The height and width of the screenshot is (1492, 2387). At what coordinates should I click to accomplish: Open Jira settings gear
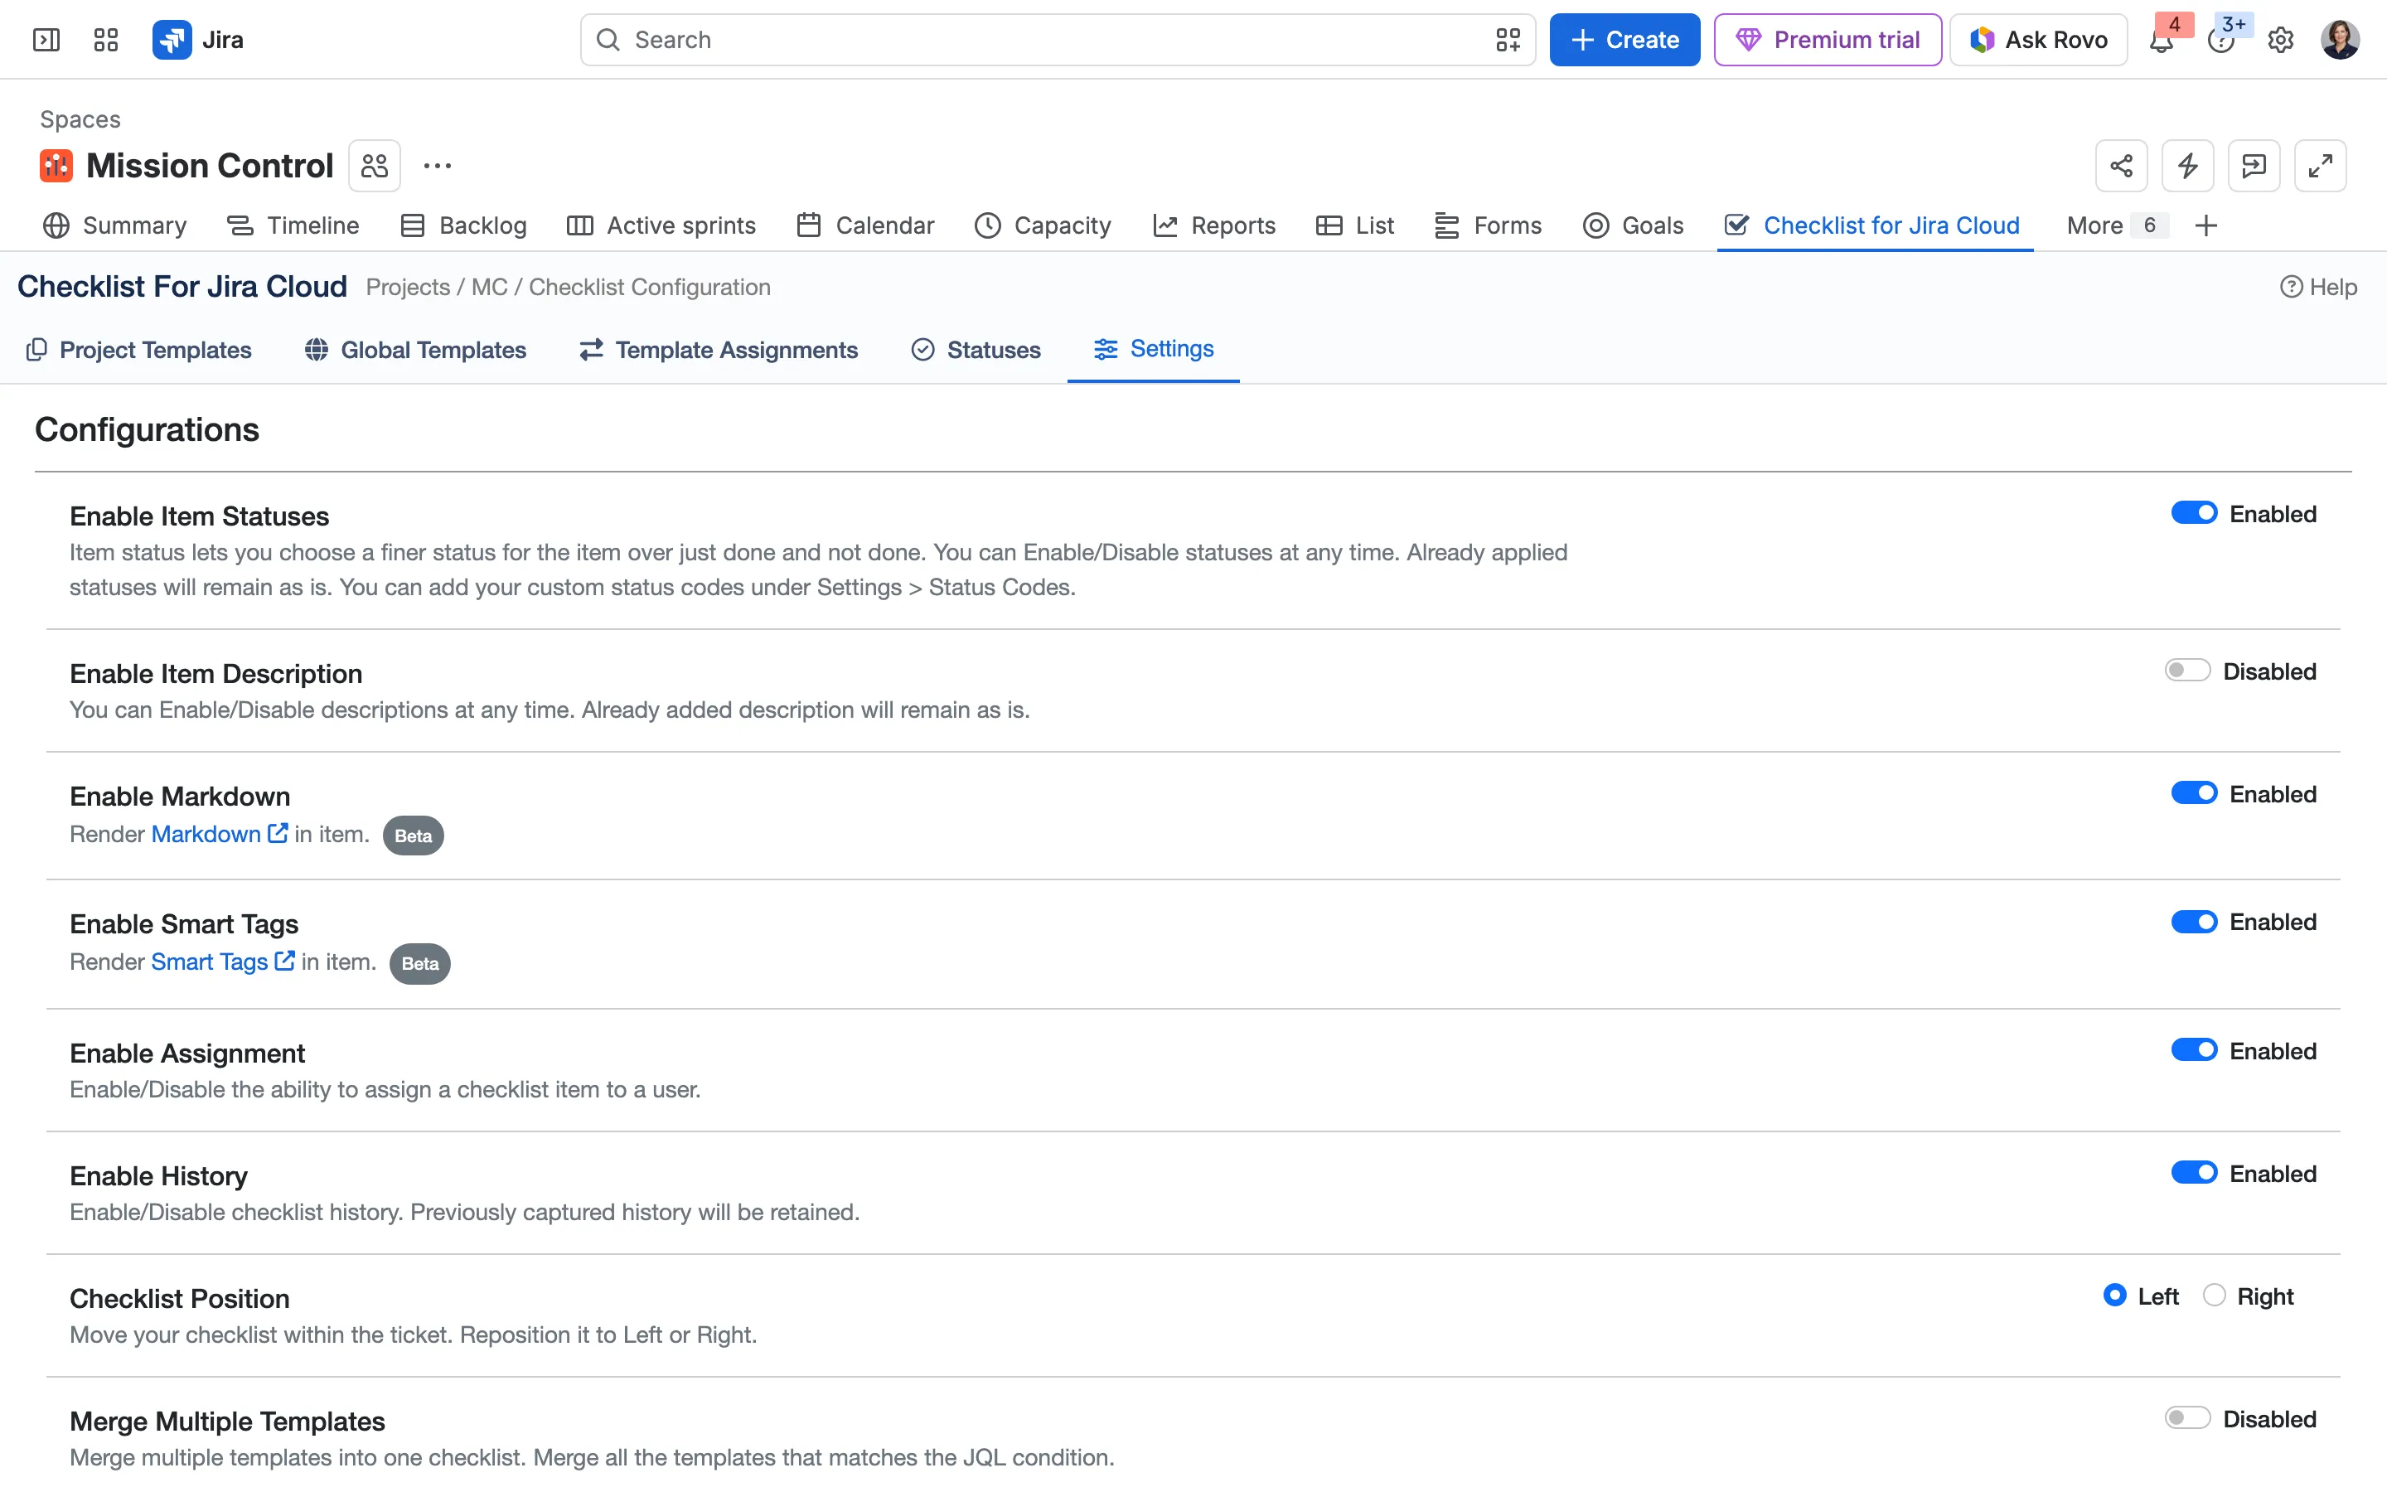pos(2280,40)
